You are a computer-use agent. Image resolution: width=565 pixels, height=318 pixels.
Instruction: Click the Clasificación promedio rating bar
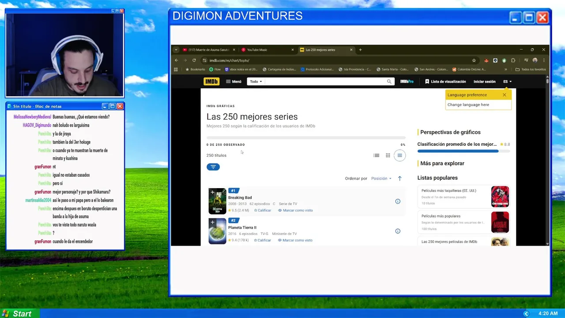click(463, 151)
